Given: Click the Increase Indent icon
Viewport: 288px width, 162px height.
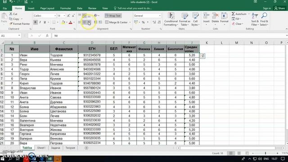Looking at the screenshot, I should 100,22.
